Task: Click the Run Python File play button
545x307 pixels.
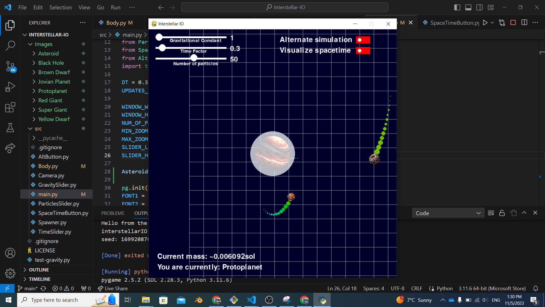Action: tap(485, 23)
